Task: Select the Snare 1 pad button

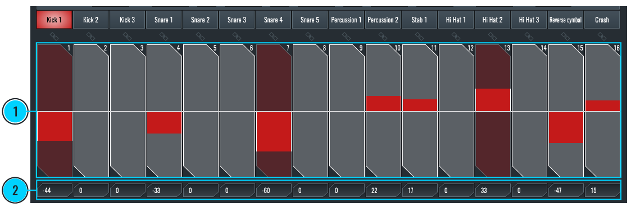Action: click(164, 20)
